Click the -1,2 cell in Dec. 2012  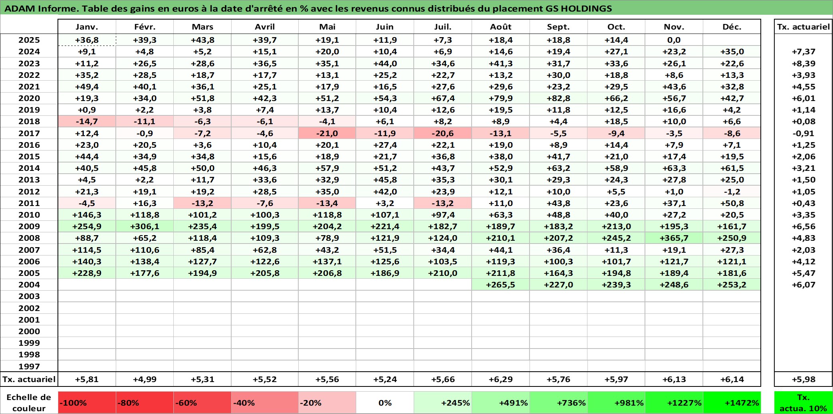[x=732, y=192]
